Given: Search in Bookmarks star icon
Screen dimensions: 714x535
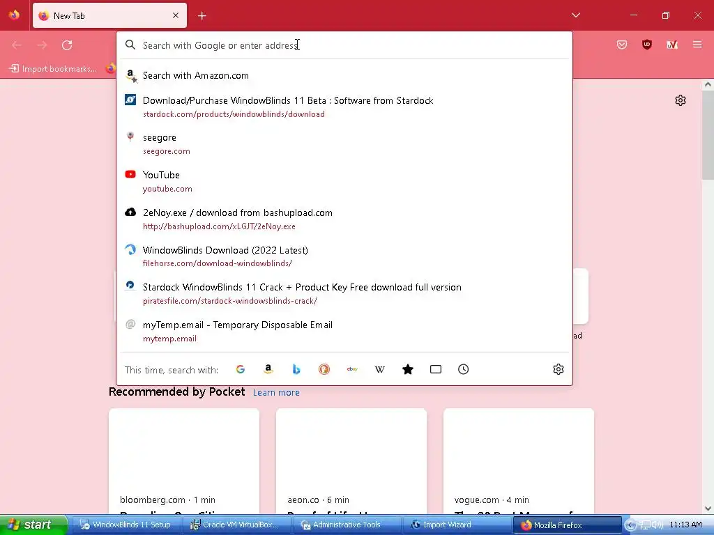Looking at the screenshot, I should pos(407,369).
